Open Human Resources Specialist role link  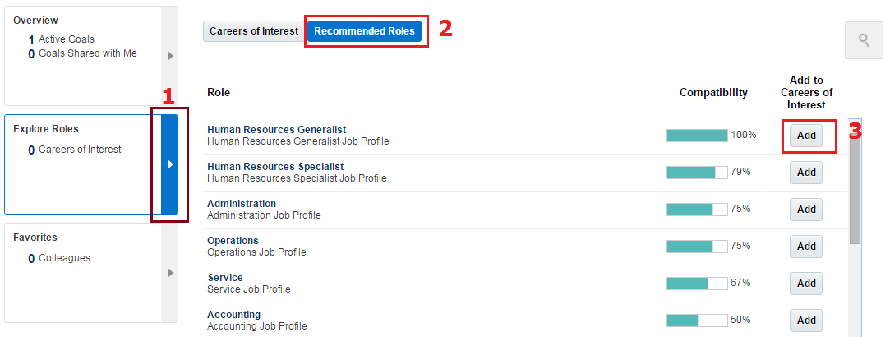pos(275,166)
